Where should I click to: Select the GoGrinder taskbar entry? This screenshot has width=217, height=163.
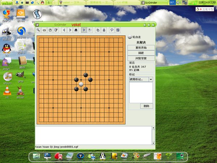(x=154, y=3)
